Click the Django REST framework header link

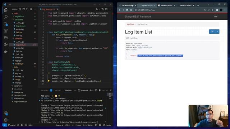click(138, 17)
